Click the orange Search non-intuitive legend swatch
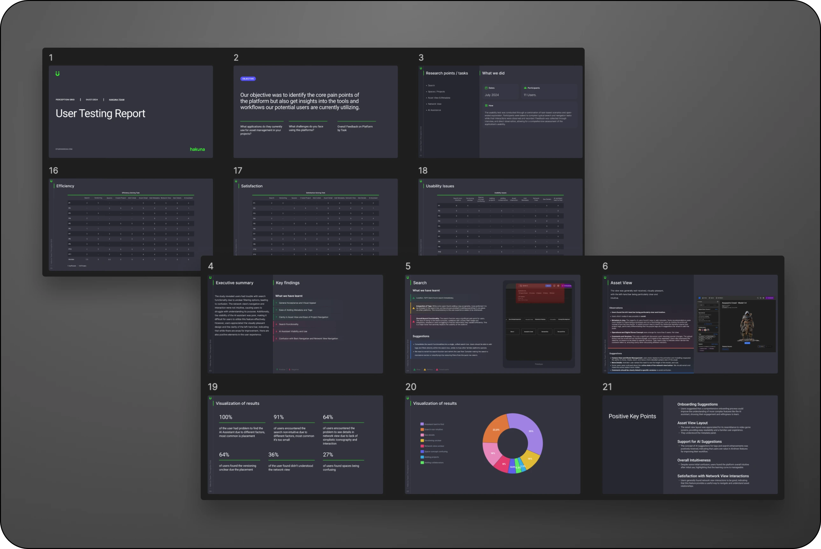Screen dimensions: 821x549 pos(422,429)
